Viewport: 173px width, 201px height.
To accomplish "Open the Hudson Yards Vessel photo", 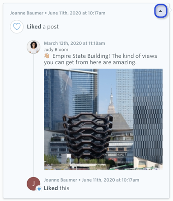I will [103, 119].
